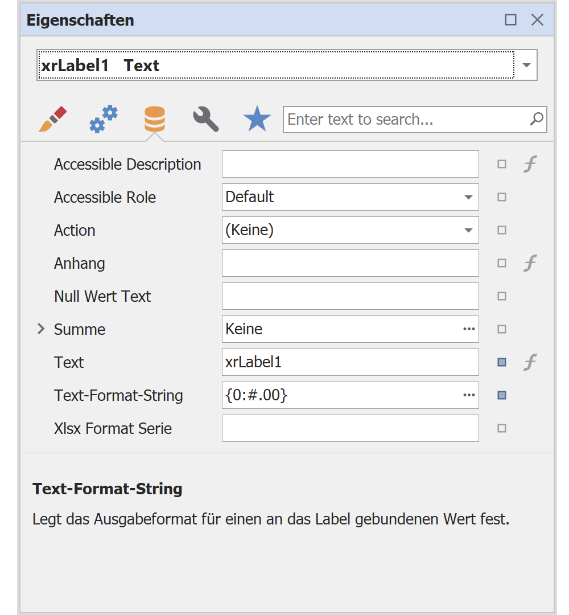Open the Accessible Role dropdown
The width and height of the screenshot is (569, 615).
click(468, 198)
